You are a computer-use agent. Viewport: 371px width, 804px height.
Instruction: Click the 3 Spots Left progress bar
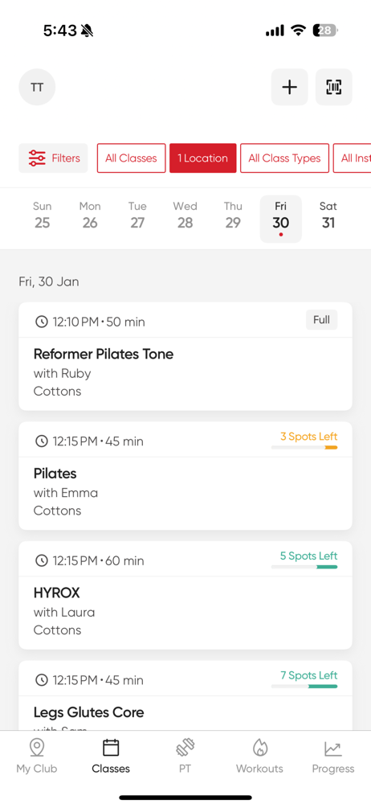pos(304,448)
